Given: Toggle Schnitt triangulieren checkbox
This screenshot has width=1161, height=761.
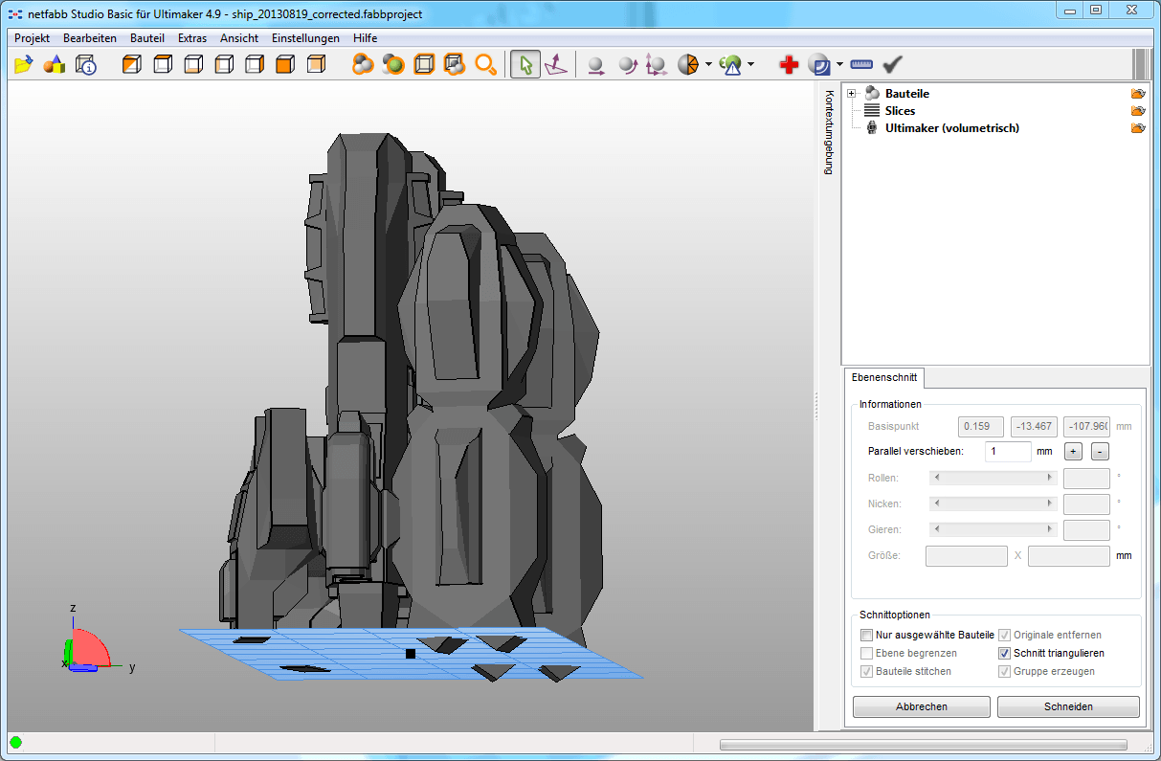Looking at the screenshot, I should (1004, 653).
